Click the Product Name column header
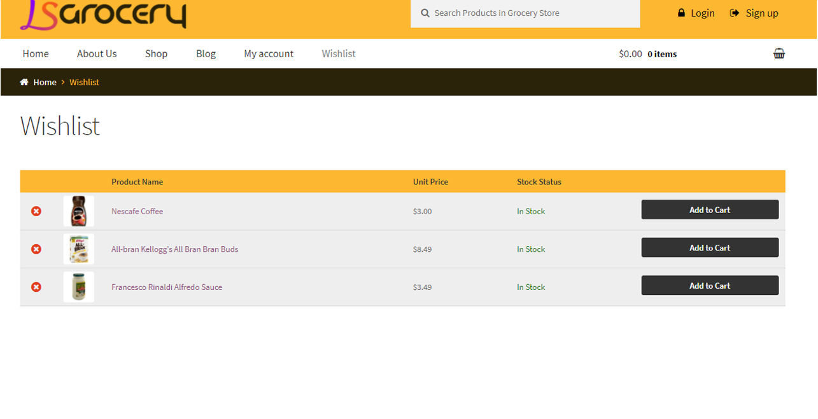This screenshot has height=419, width=818. coord(137,182)
